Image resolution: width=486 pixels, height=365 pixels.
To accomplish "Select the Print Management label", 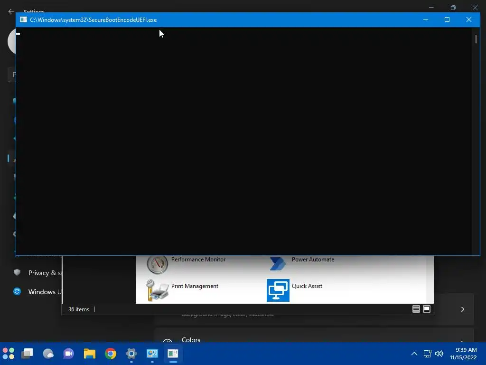I will 195,286.
